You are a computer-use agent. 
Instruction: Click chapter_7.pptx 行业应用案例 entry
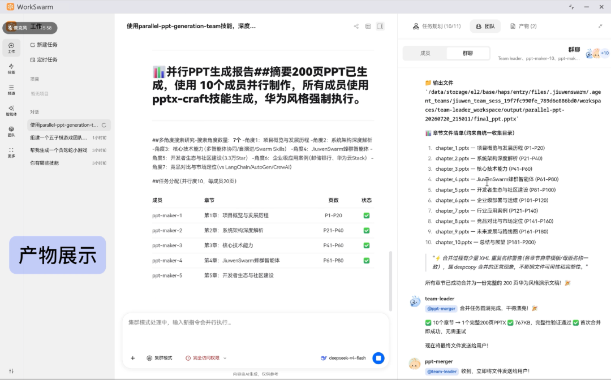487,210
